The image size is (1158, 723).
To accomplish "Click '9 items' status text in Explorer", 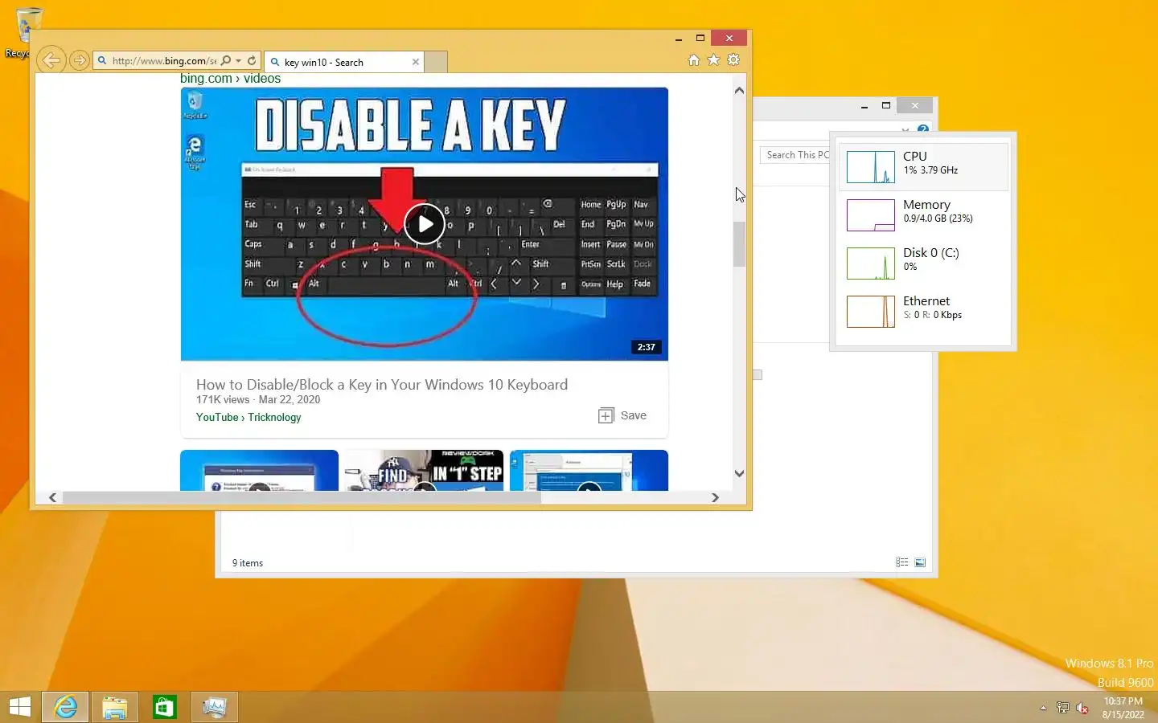I will 248,563.
